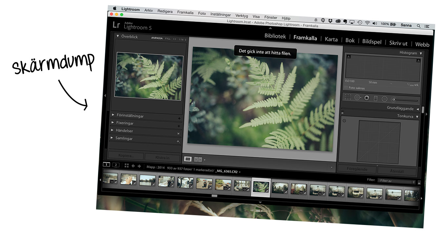Image resolution: width=445 pixels, height=243 pixels.
Task: Expand the Händelser panel
Action: tap(112, 130)
